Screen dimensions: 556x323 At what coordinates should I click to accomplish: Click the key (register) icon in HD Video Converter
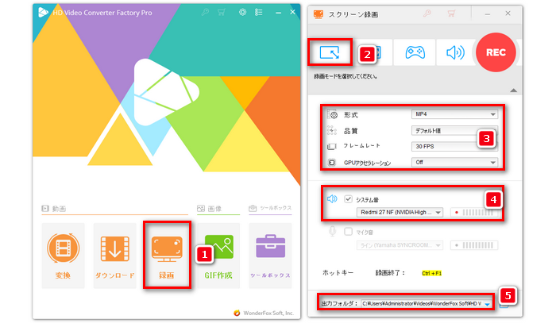point(205,13)
